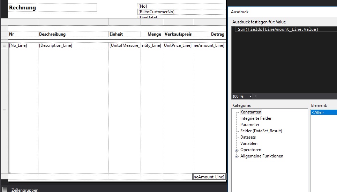Screen dimensions: 337x192
Task: Select the Konstanten category
Action: pos(250,112)
